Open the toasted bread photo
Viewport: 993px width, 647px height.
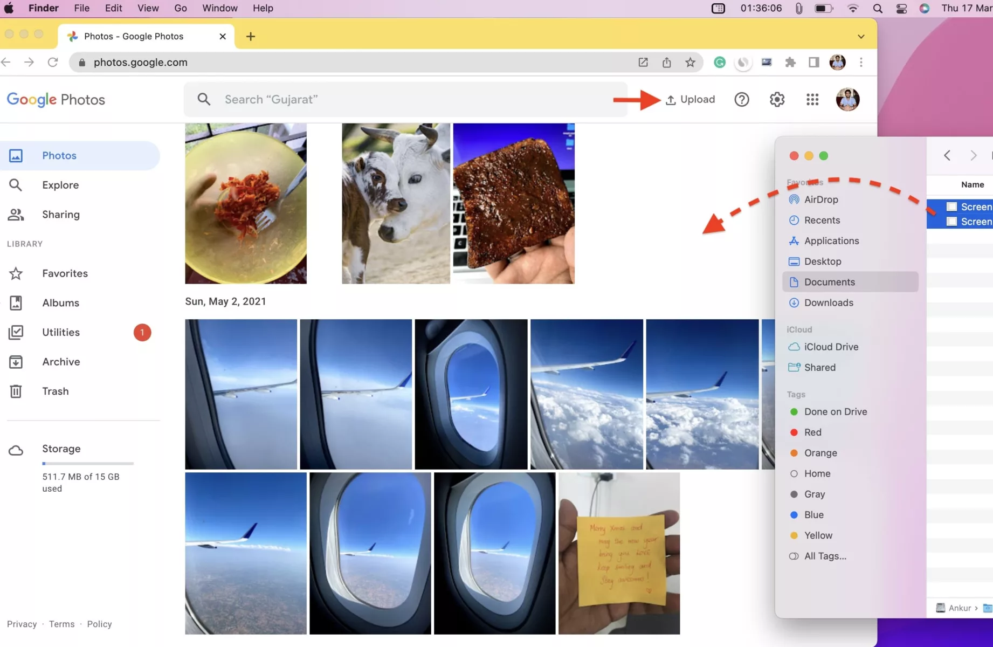point(514,203)
